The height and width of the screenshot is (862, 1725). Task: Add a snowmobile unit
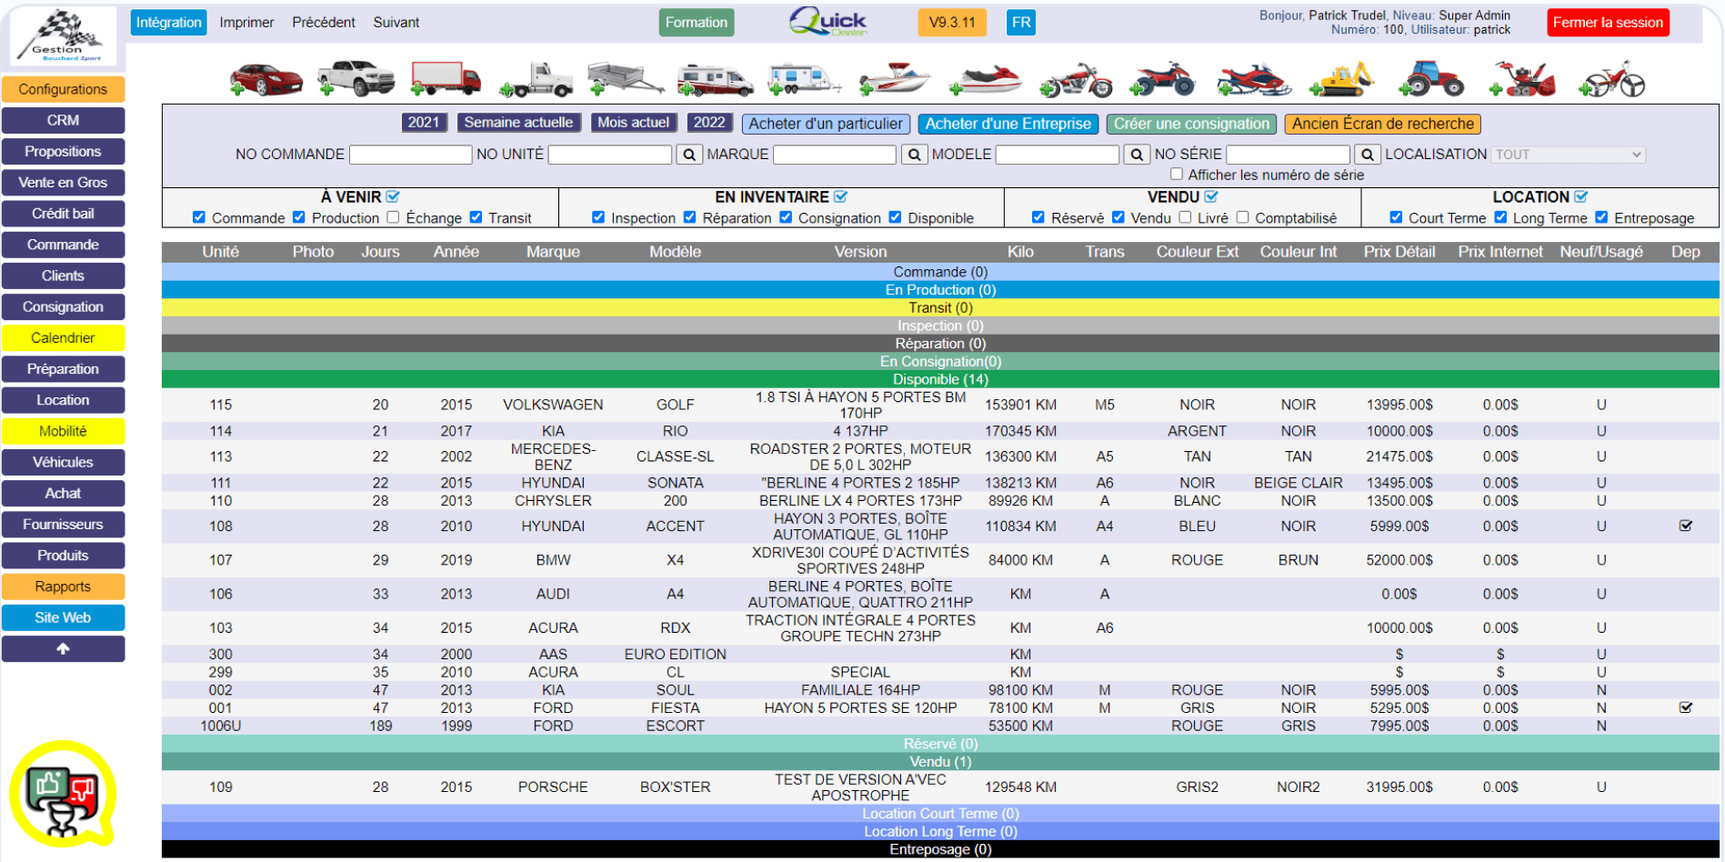coord(1254,79)
